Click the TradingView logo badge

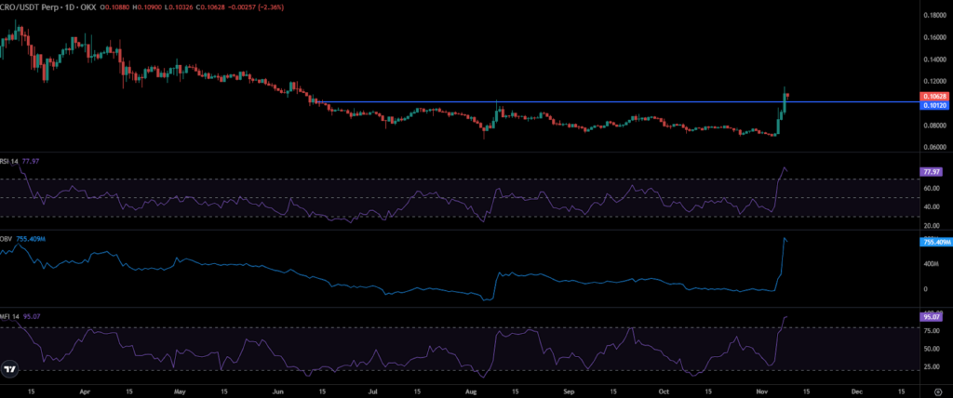(x=9, y=369)
